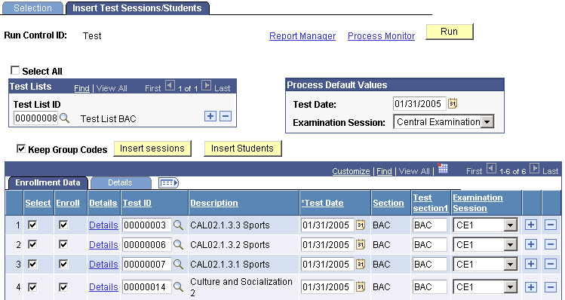
Task: Toggle Enroll checkbox for test 00000007
Action: (x=63, y=264)
